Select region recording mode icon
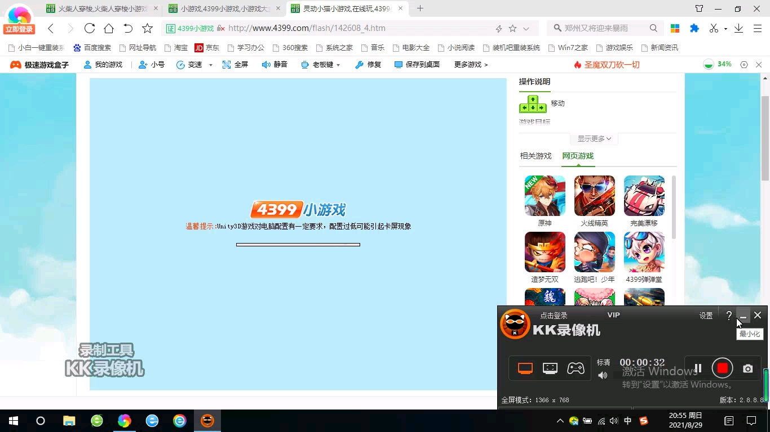Screen dimensions: 770x432 click(550, 368)
